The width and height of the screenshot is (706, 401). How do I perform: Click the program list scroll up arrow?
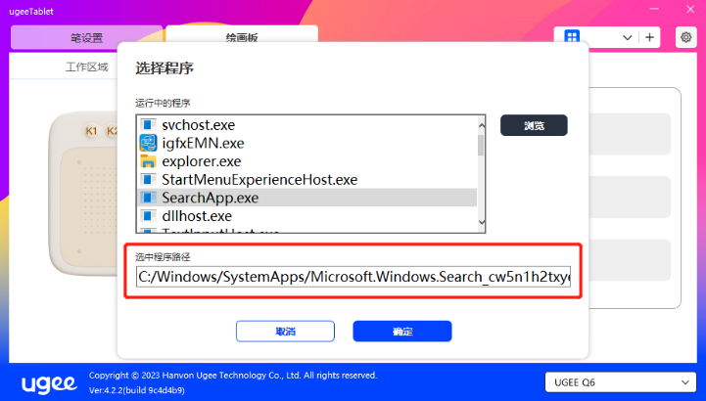(x=482, y=125)
